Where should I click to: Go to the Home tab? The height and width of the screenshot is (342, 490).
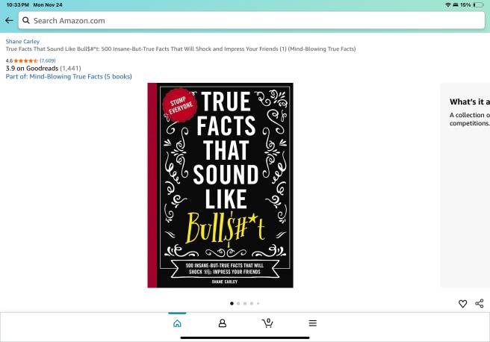[177, 323]
